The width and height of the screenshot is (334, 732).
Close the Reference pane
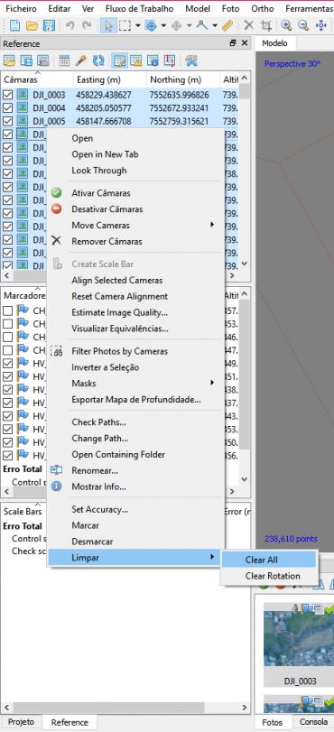(x=245, y=43)
